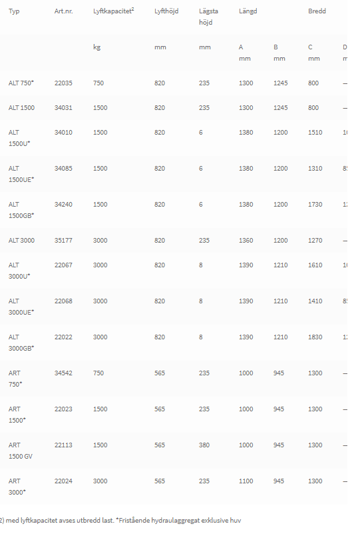Screen dimensions: 360x534
Task: Click article number 34031
Action: [x=63, y=108]
